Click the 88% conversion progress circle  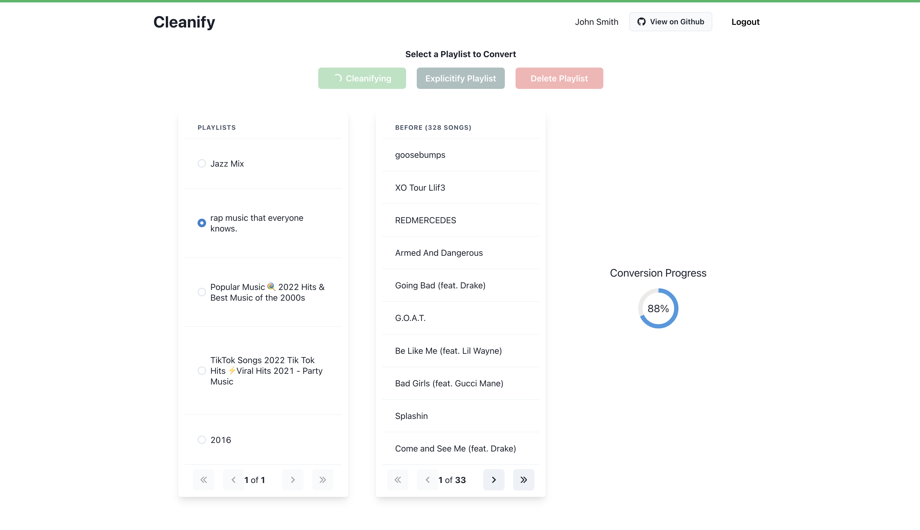click(x=658, y=308)
